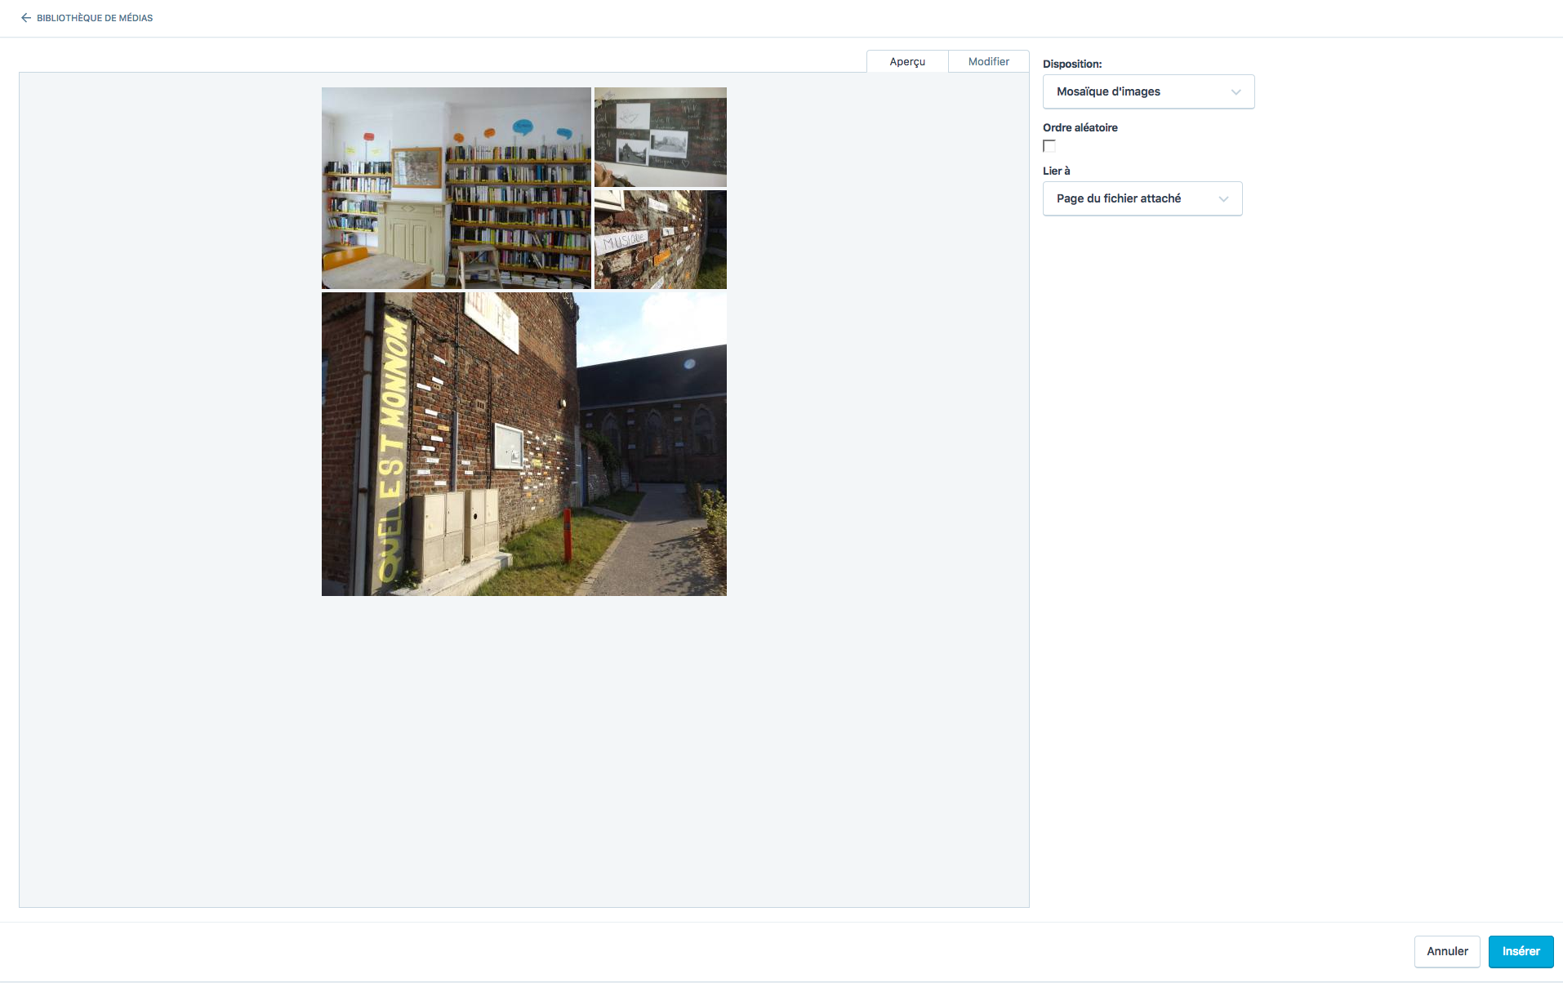Select the large brick building photo
Screen dimensions: 1563x983
tap(523, 444)
